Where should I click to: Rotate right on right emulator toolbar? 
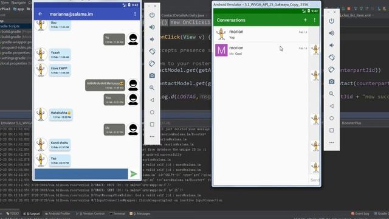332,69
